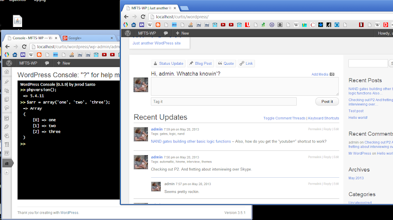
Task: Open purple circled-X bookmark in site window
Action: pyautogui.click(x=272, y=25)
